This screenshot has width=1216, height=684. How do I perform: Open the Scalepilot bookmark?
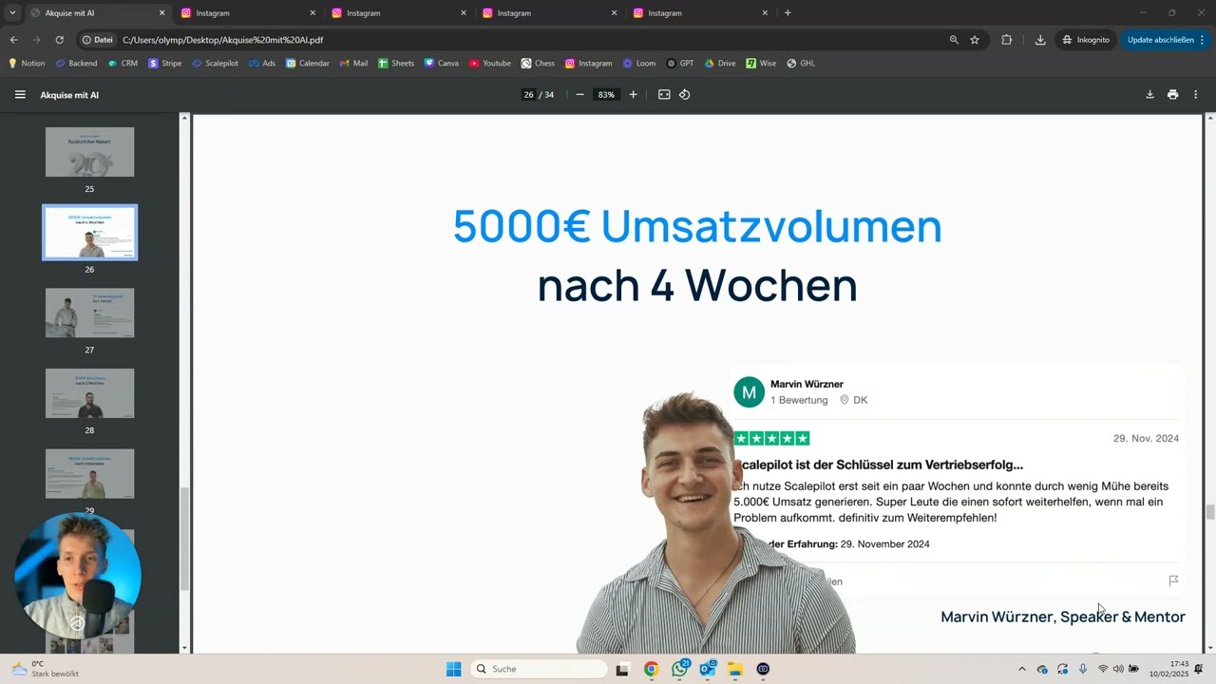(215, 64)
